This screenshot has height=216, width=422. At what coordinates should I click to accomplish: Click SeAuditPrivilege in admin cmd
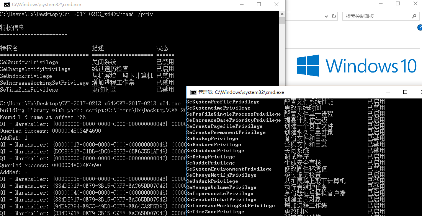pyautogui.click(x=211, y=163)
